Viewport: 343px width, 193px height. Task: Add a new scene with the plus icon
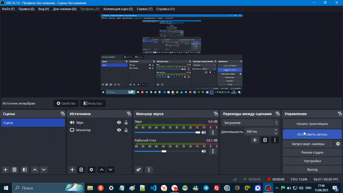6,170
